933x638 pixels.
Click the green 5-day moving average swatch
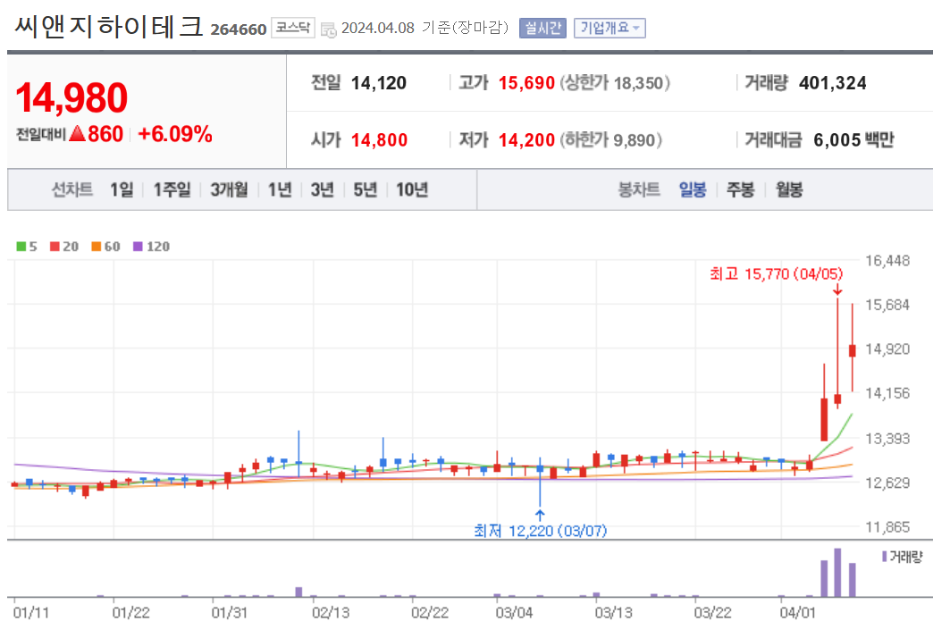21,247
